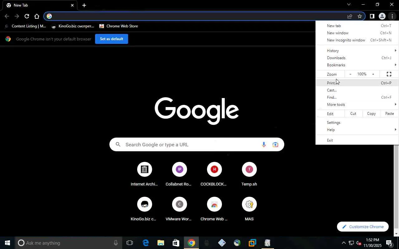This screenshot has width=399, height=249.
Task: Expand the Help submenu
Action: [x=357, y=130]
